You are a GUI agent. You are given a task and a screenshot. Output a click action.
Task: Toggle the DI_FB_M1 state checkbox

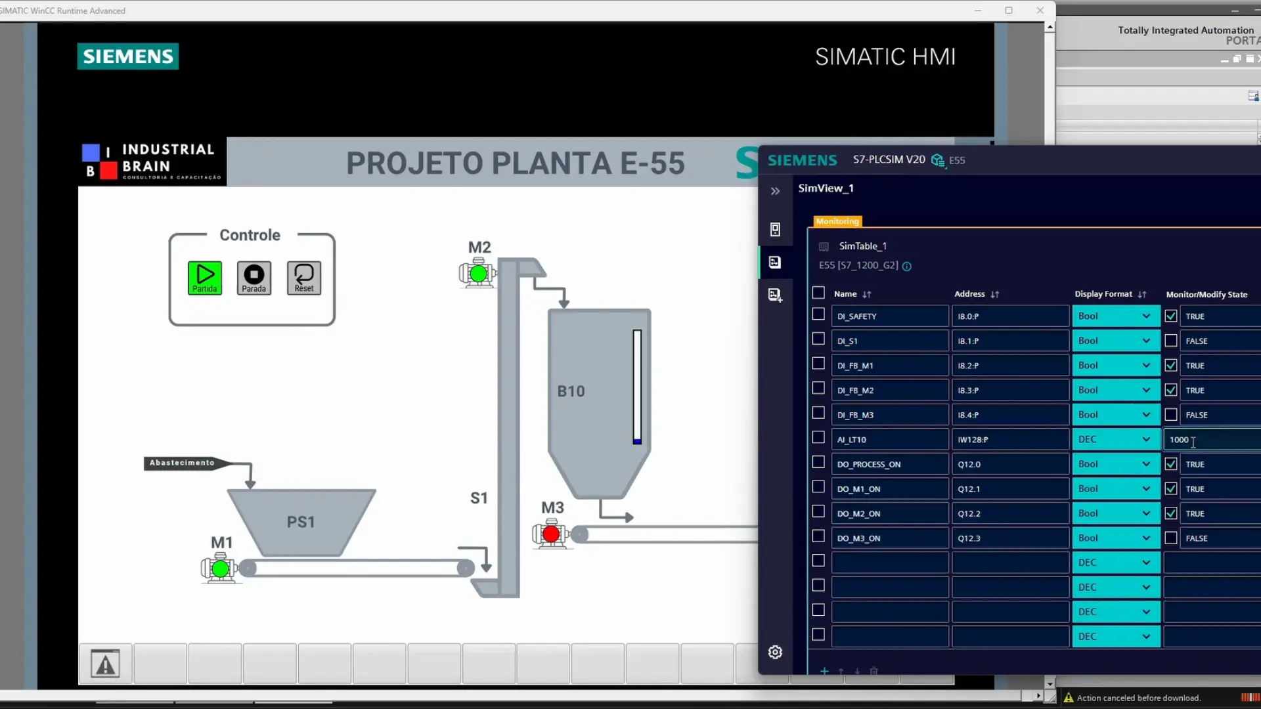[1171, 366]
